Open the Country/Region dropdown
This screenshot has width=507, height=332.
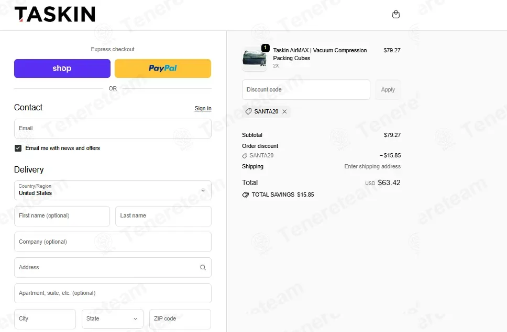(113, 190)
